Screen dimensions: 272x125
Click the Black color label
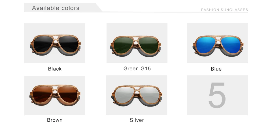point(55,69)
